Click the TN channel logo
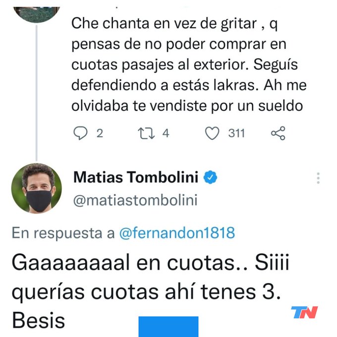Image resolution: width=337 pixels, height=337 pixels. (x=304, y=312)
